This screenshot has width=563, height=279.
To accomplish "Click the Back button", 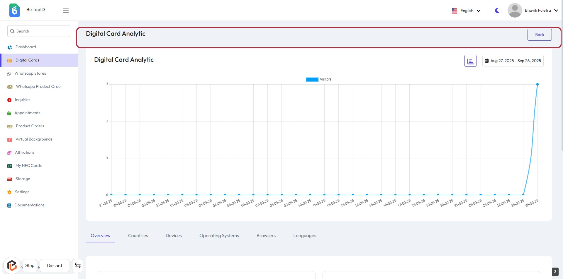I will click(x=539, y=35).
